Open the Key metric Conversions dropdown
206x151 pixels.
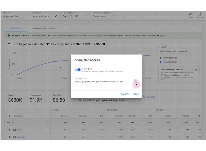[x=104, y=16]
